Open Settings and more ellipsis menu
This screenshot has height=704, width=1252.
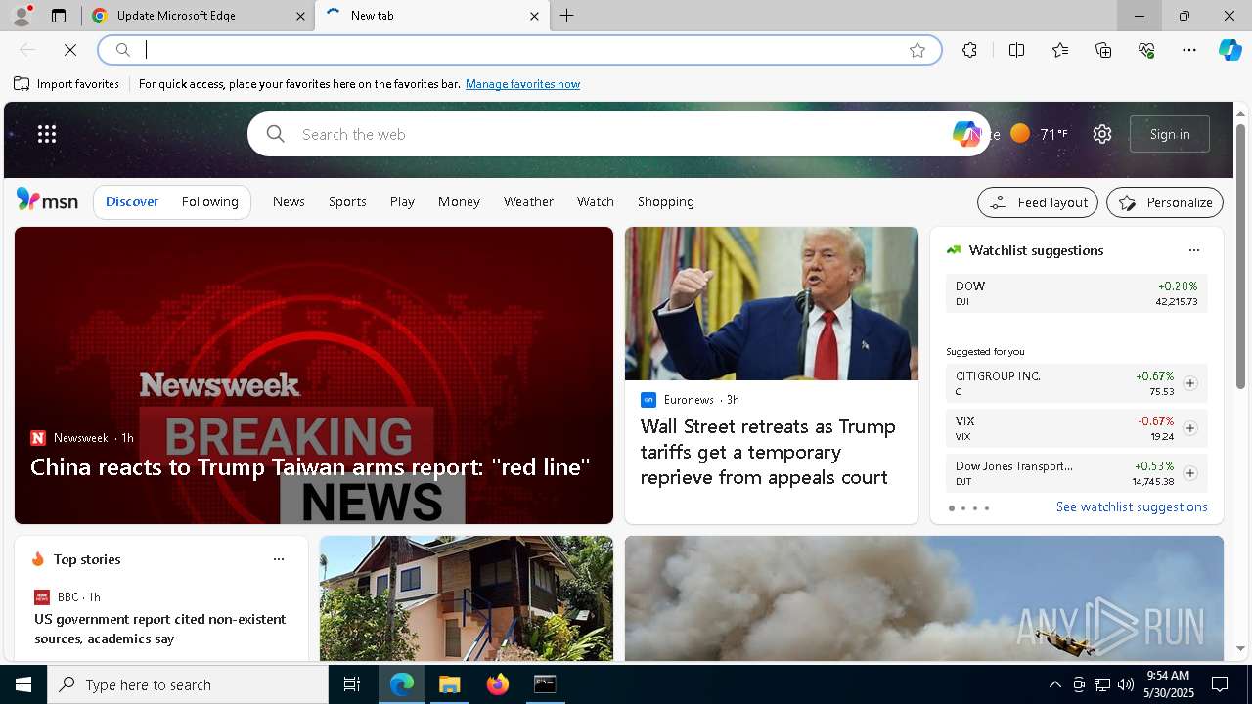tap(1189, 50)
